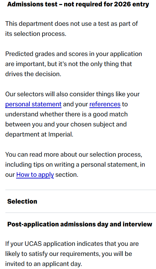156x269 pixels.
Task: Collapse the Admissions test accordion heading
Action: [x=78, y=4]
